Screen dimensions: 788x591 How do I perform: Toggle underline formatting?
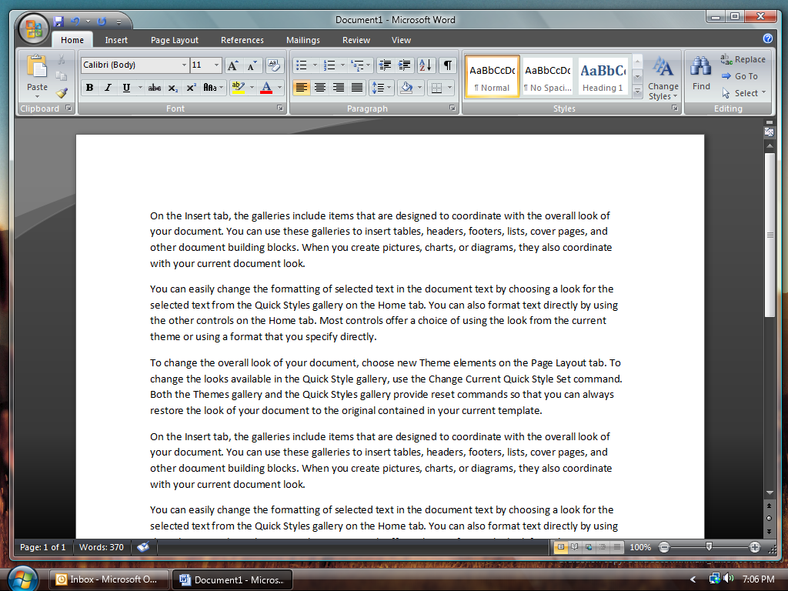tap(126, 88)
